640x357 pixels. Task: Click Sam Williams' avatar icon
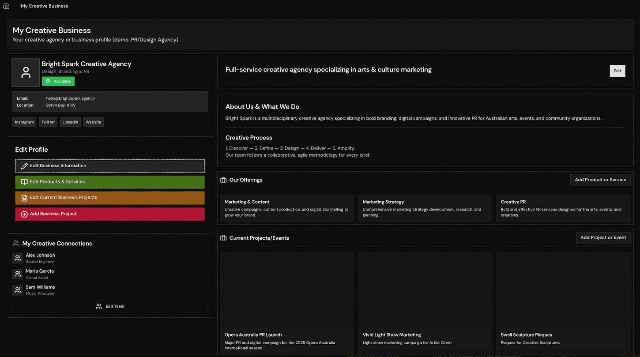pos(18,290)
